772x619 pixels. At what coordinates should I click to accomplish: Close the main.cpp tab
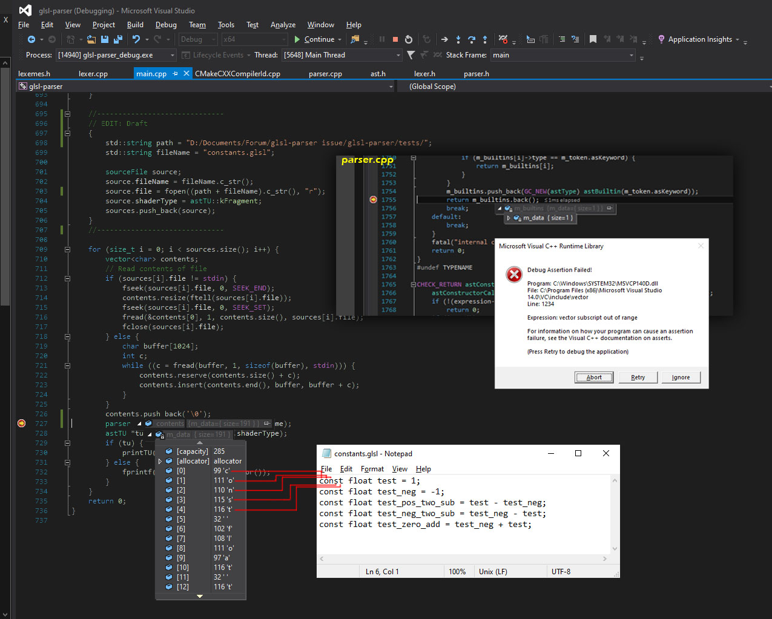coord(186,73)
